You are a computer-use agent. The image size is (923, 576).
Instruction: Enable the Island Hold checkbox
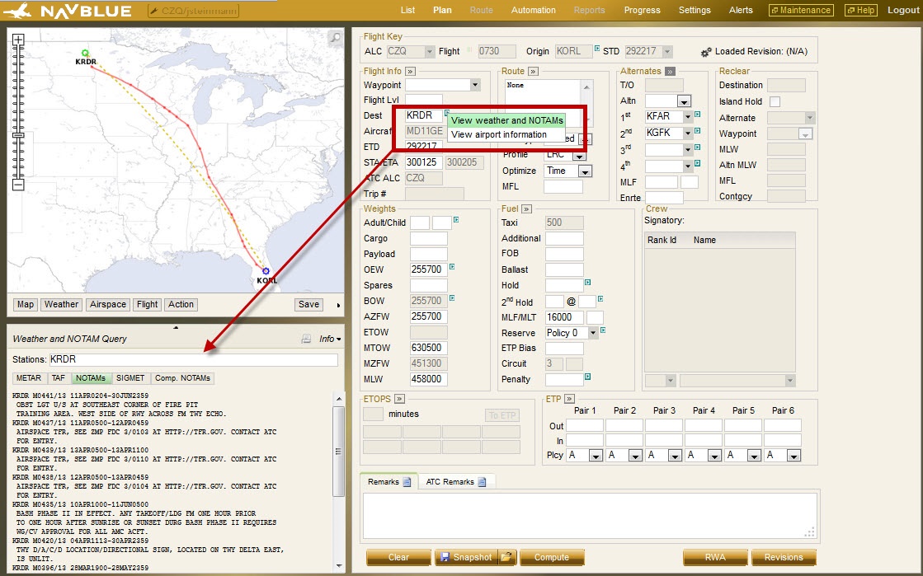(773, 101)
